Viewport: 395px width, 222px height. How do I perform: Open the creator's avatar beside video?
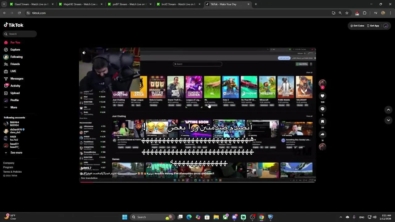(322, 83)
